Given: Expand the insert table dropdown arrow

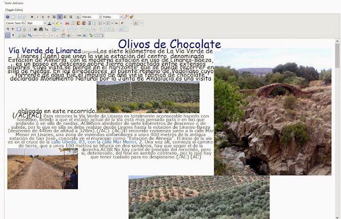Looking at the screenshot, I should [58, 29].
